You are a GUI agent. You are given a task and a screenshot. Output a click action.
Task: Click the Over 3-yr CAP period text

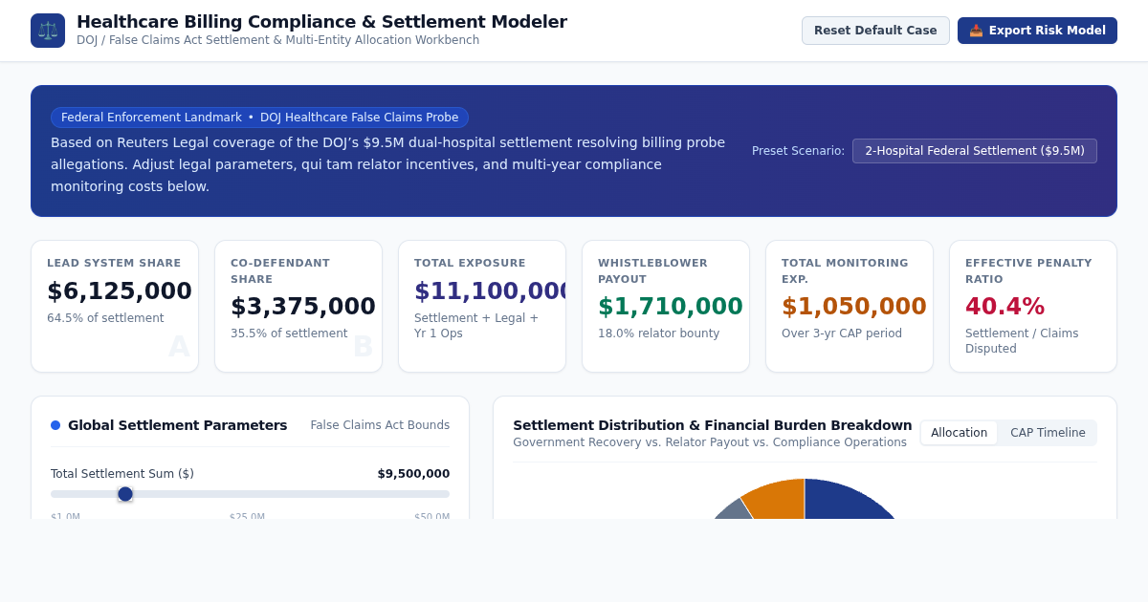[x=842, y=333]
